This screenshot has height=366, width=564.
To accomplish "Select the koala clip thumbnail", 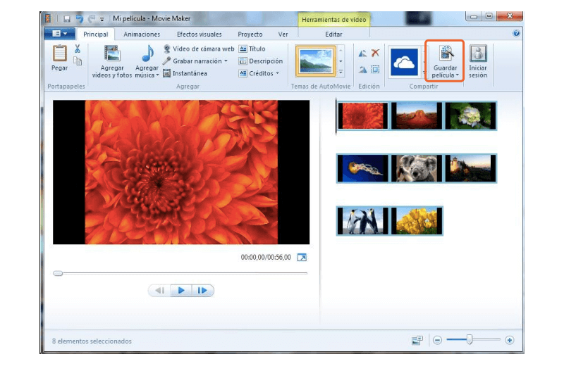I will coord(416,168).
